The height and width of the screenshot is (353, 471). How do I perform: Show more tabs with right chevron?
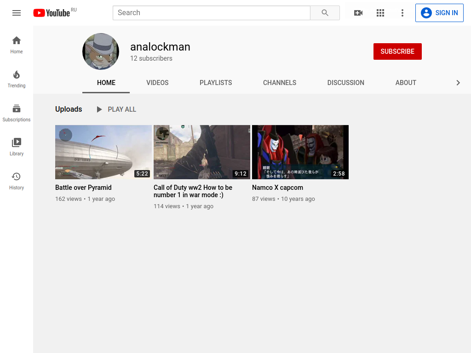458,83
